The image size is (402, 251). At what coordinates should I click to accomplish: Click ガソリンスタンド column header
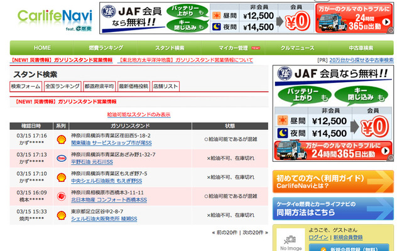click(x=130, y=125)
